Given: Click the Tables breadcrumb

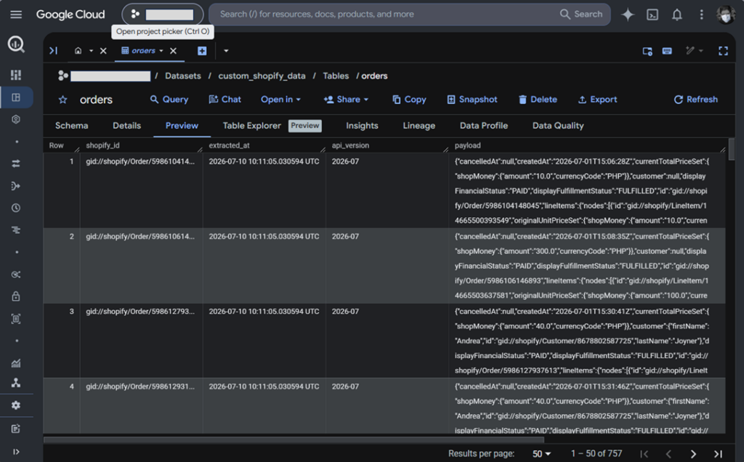Looking at the screenshot, I should coord(336,76).
